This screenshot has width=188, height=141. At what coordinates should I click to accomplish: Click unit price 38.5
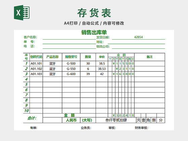click(x=102, y=63)
